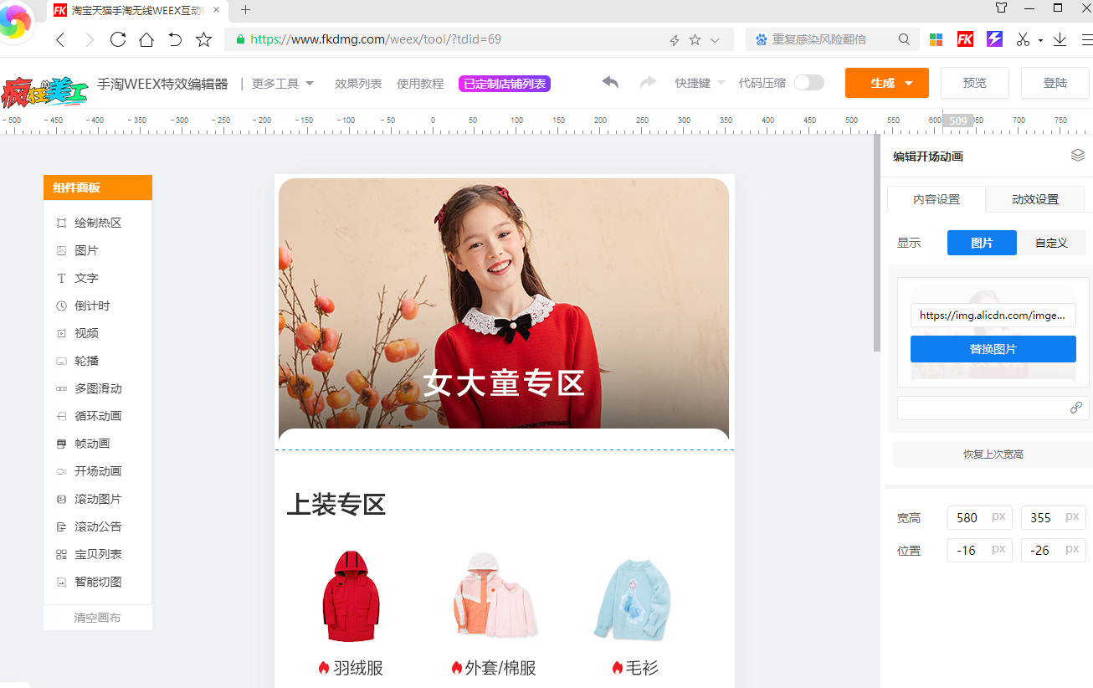Expand the 更多工具 dropdown
The width and height of the screenshot is (1093, 688).
[x=283, y=84]
